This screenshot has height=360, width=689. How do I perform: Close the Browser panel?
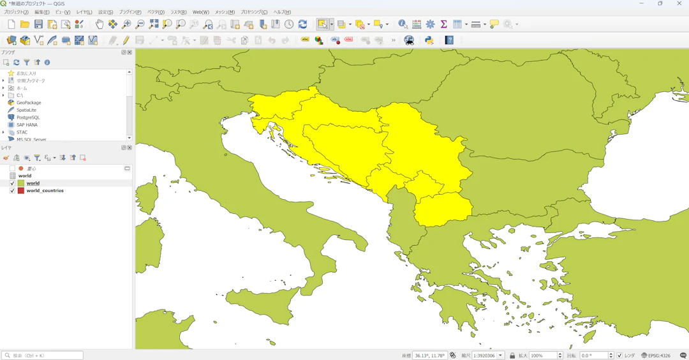pos(130,52)
